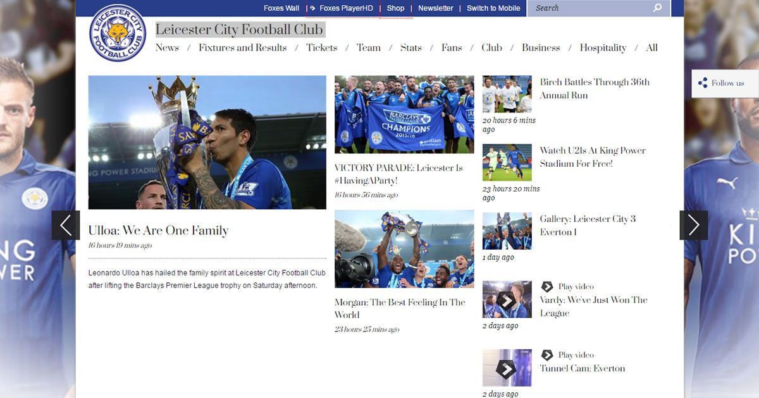Open the Team menu
The image size is (759, 398).
368,47
